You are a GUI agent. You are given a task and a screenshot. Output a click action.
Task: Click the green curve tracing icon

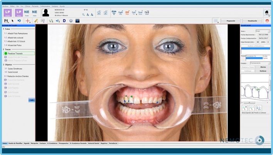coord(51,21)
